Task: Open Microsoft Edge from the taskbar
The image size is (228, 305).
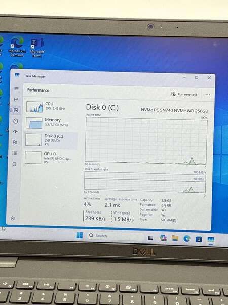Action: point(186,239)
